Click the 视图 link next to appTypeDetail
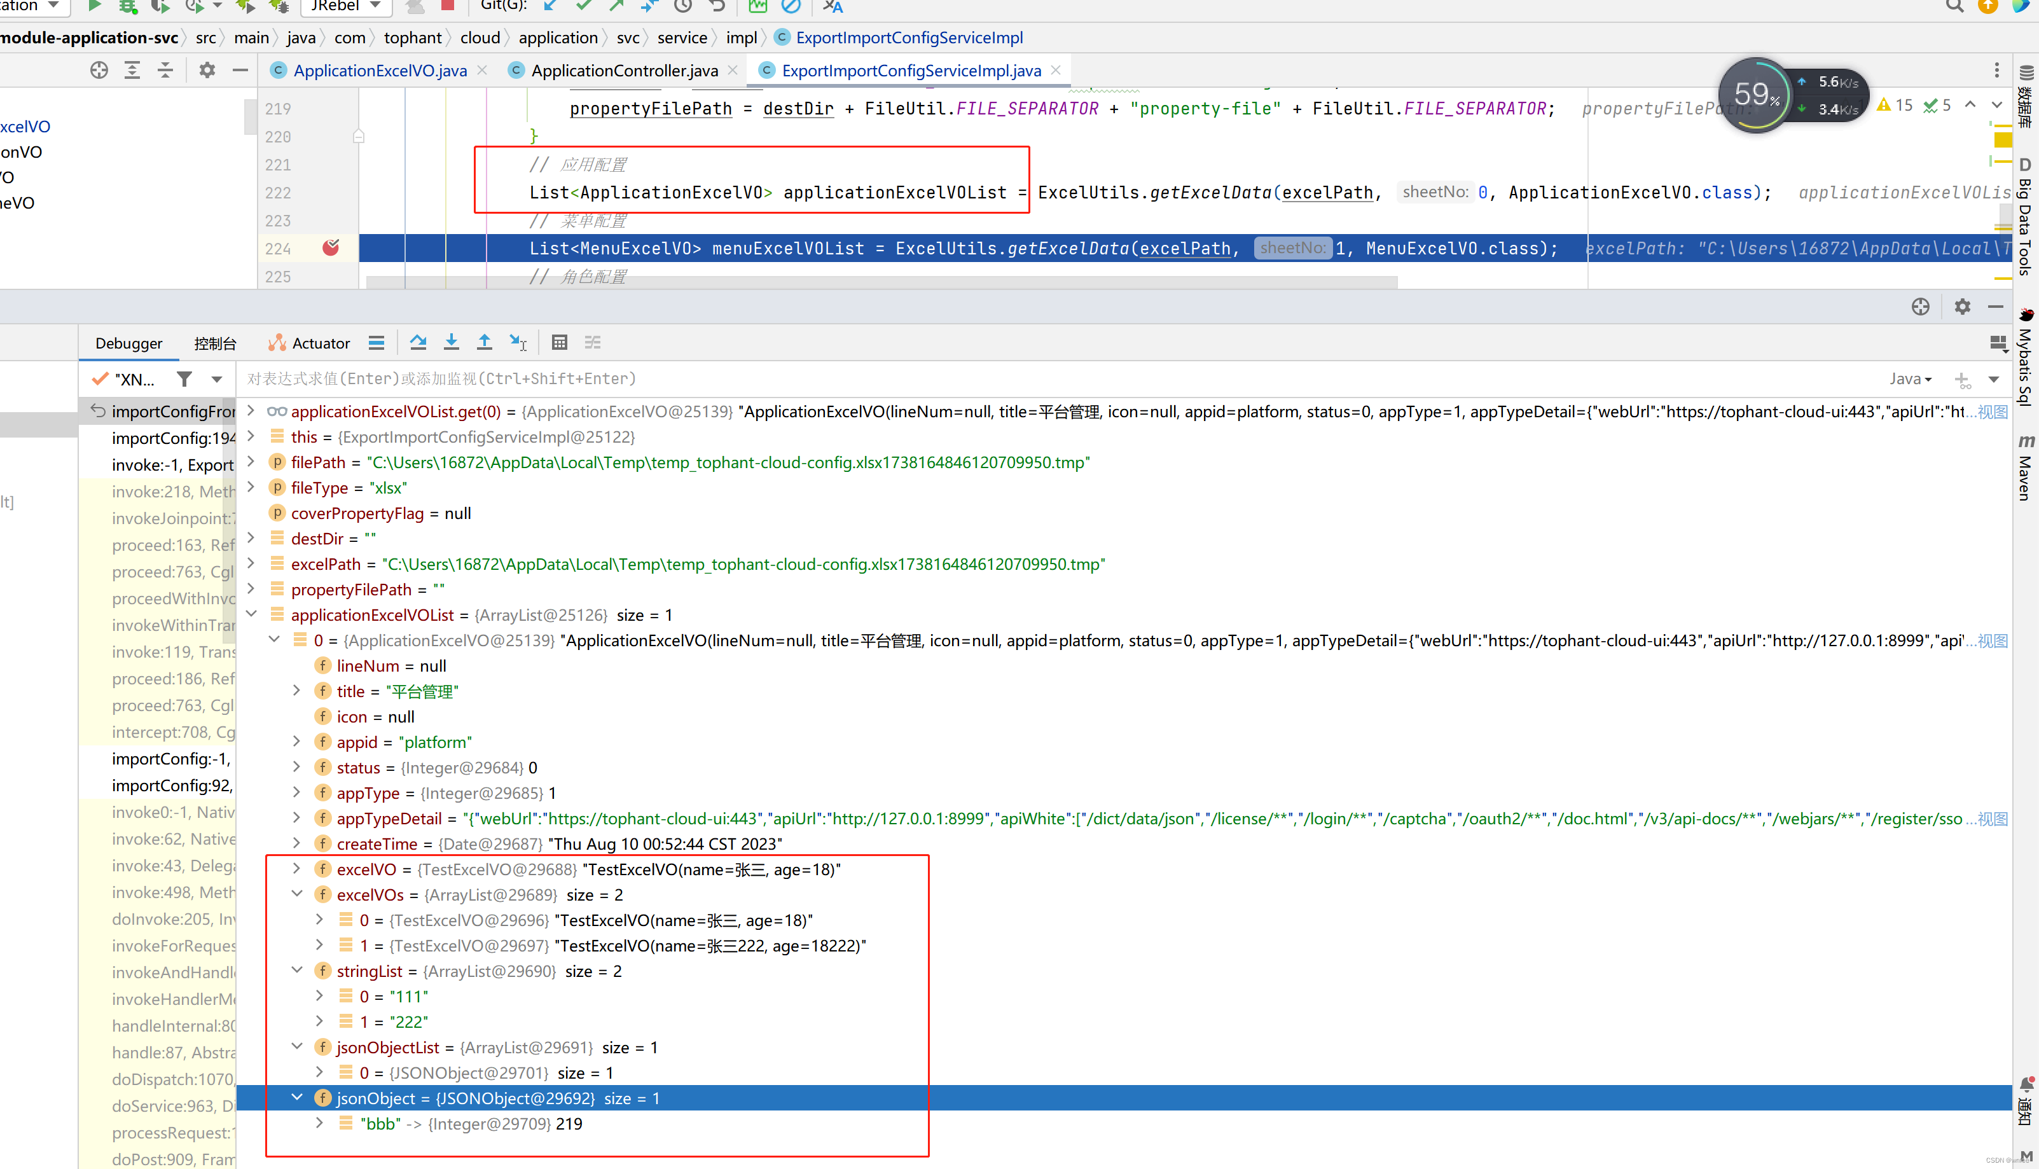Viewport: 2039px width, 1169px height. coord(1992,818)
